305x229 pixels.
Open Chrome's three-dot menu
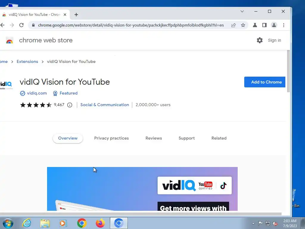pos(284,25)
